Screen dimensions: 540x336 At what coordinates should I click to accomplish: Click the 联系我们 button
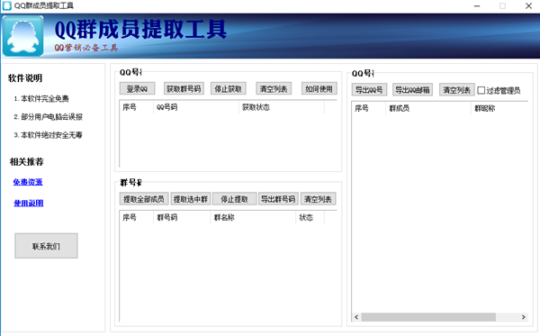pos(46,246)
